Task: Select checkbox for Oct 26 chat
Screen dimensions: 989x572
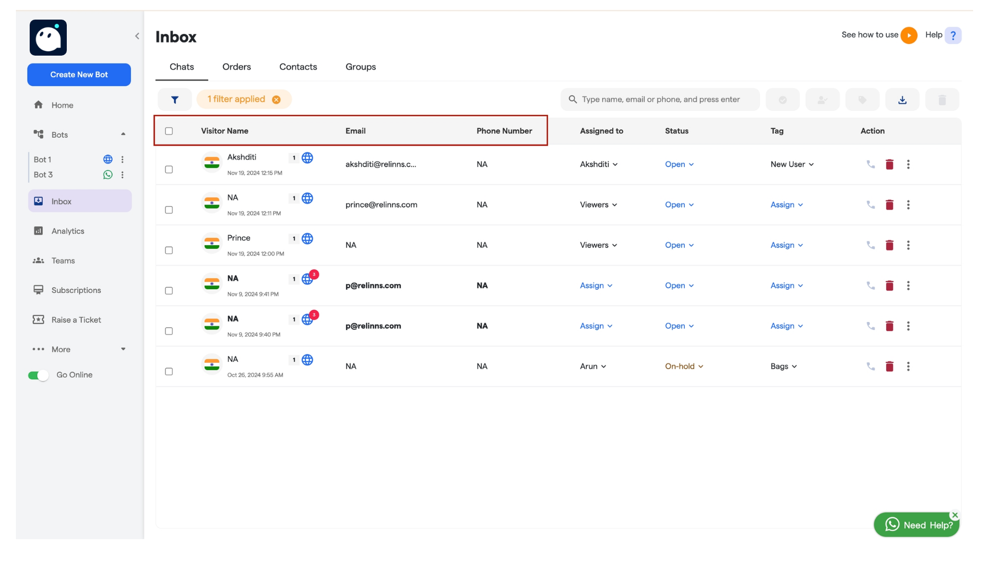Action: click(x=169, y=371)
